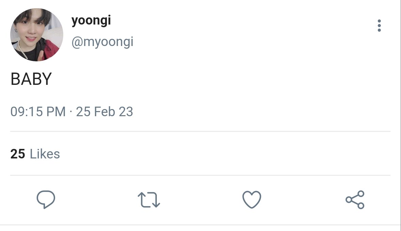Screen dimensions: 401x231
Task: Click the 25 Feb 23 date
Action: 104,112
